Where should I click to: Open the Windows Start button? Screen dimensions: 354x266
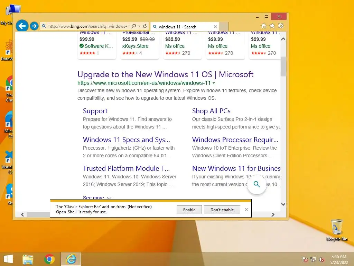pos(8,259)
